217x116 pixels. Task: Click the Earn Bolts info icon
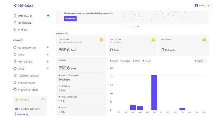(x=43, y=100)
